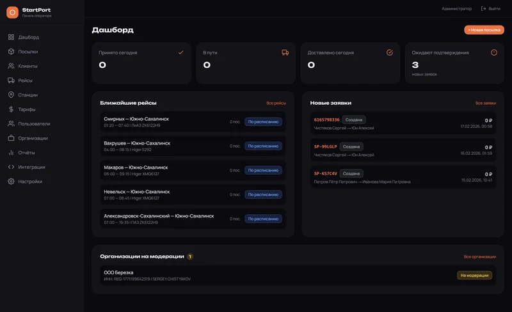Click the Тарифы dollar sign icon

point(11,109)
